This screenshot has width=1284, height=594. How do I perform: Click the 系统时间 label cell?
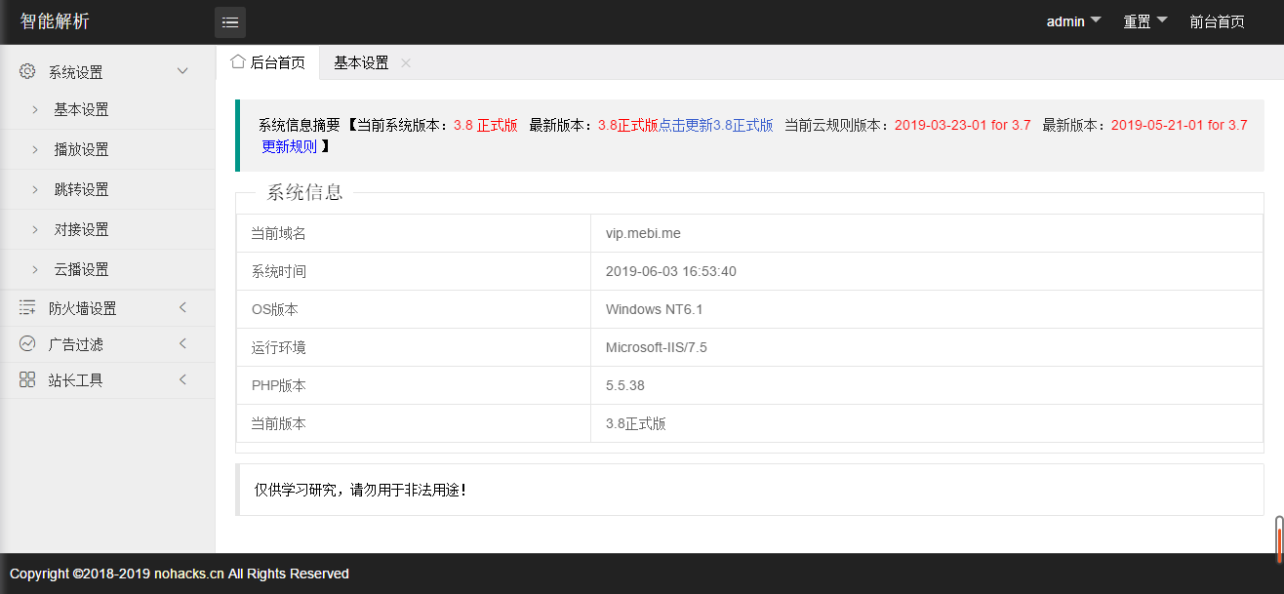414,271
